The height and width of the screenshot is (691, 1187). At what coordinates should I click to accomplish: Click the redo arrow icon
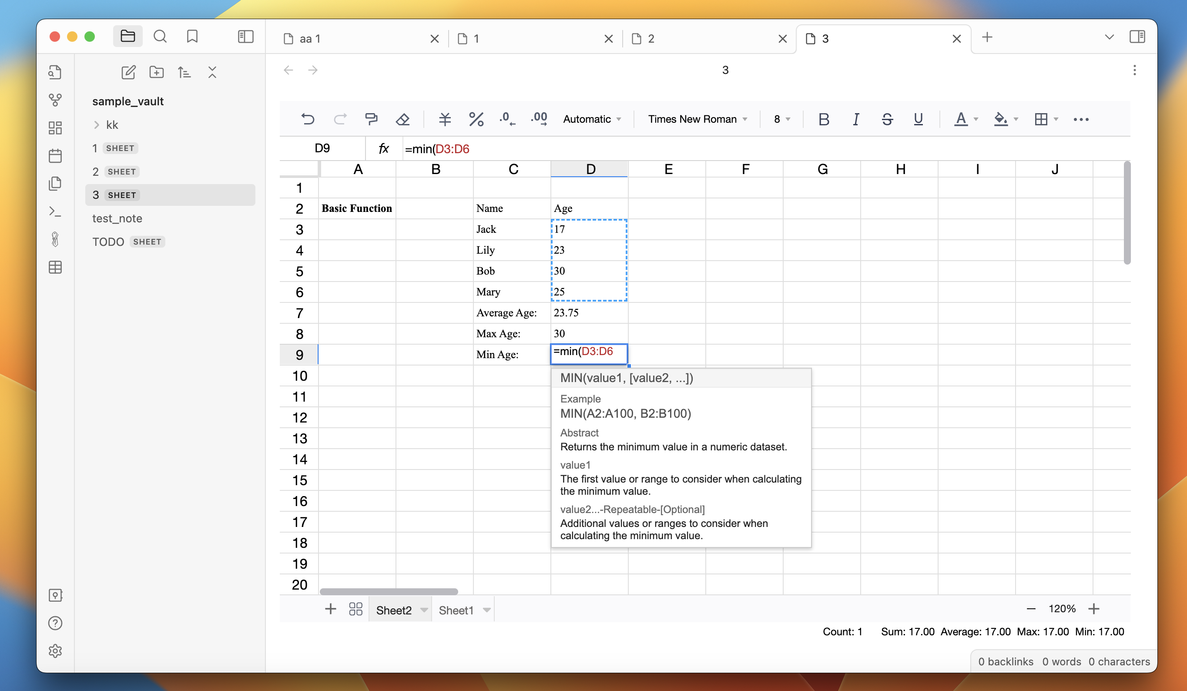pyautogui.click(x=340, y=118)
